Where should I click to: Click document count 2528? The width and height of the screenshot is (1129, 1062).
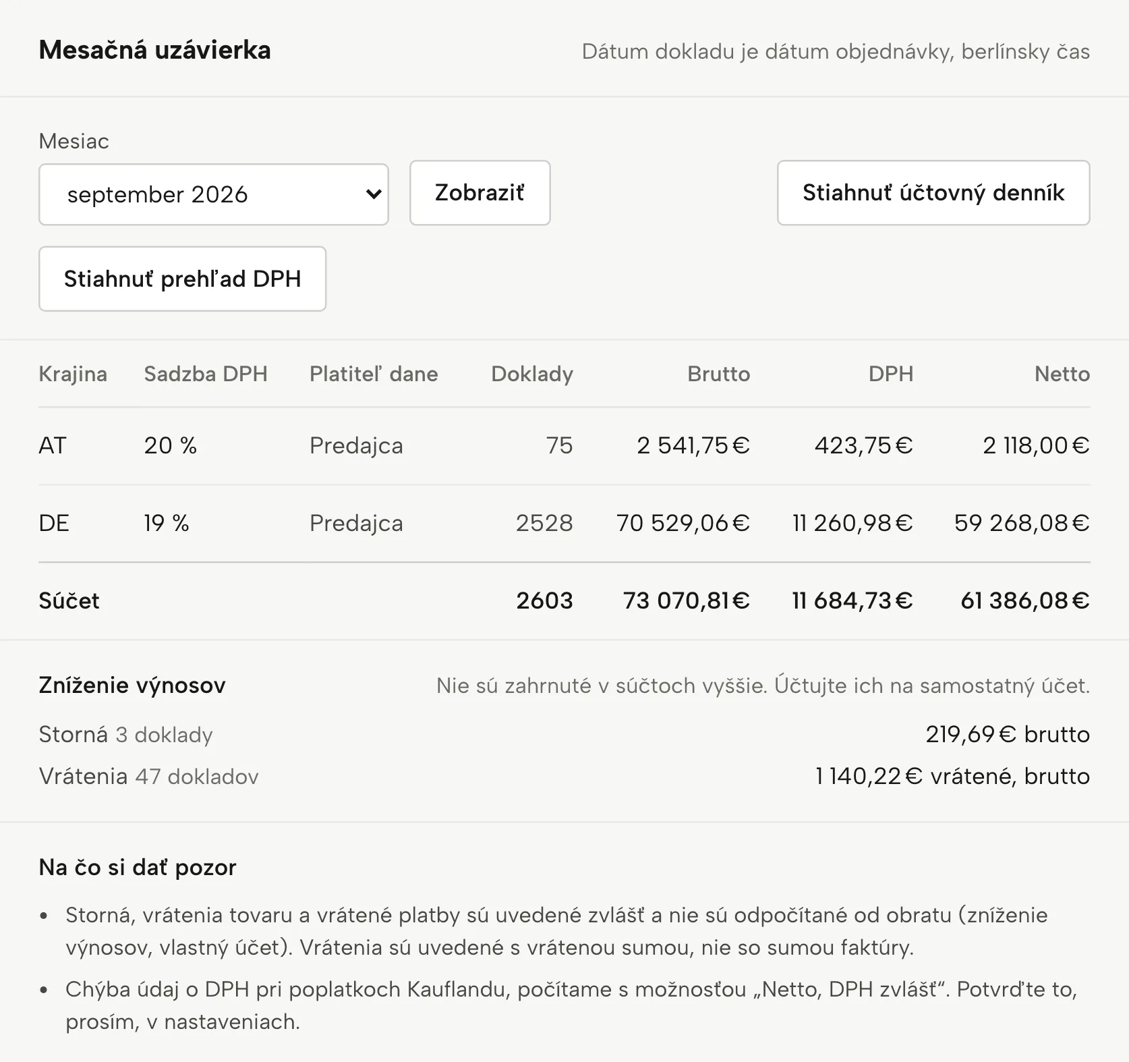544,523
